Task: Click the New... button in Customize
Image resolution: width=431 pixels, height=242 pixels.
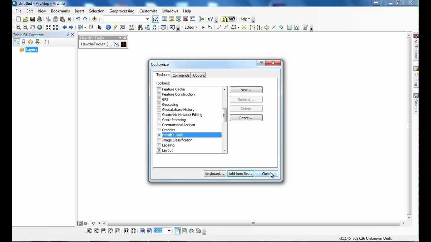Action: pyautogui.click(x=246, y=90)
